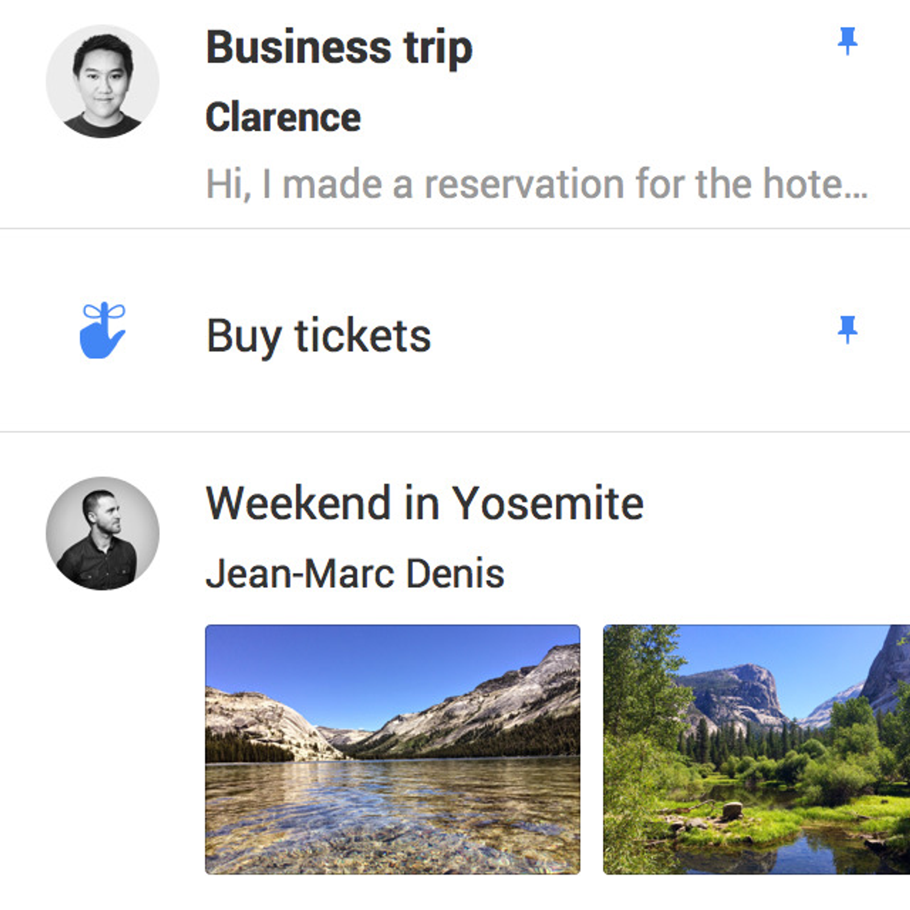
Task: View the green meadow forest photo
Action: (x=756, y=749)
